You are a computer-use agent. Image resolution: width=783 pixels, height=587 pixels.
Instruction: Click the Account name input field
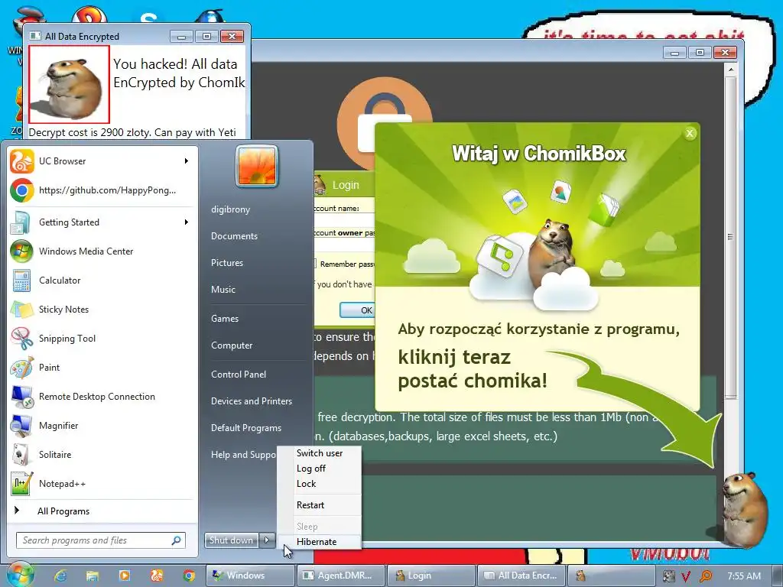[345, 220]
